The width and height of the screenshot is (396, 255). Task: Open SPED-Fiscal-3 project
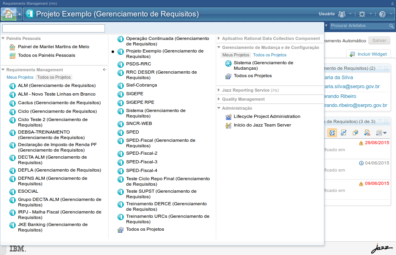(142, 162)
